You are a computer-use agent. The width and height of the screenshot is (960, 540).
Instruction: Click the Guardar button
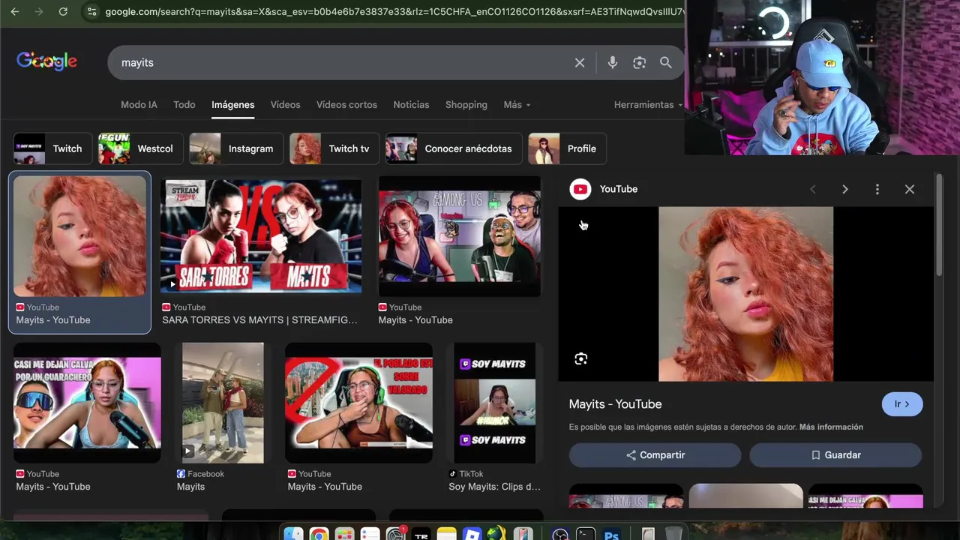[835, 455]
